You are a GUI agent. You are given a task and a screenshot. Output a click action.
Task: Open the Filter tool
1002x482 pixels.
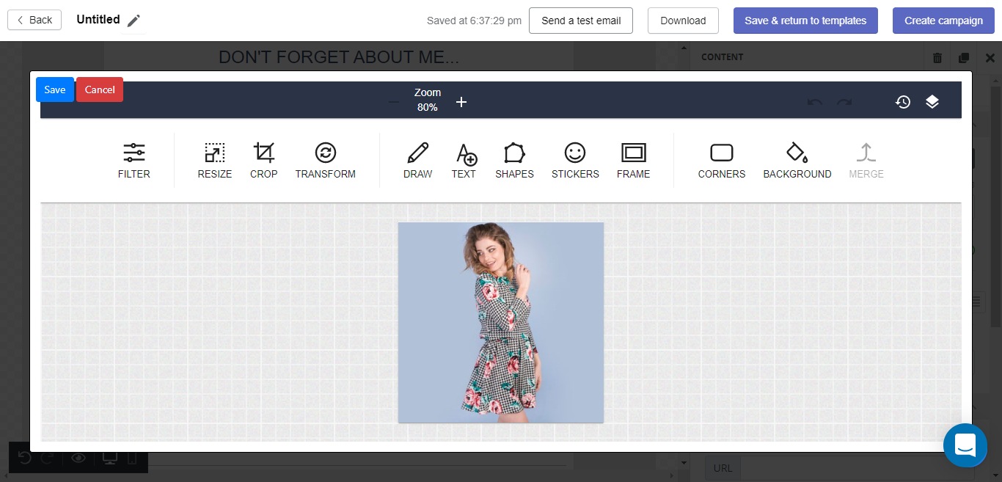134,161
